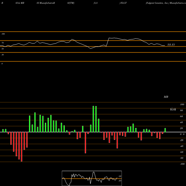
Task: Click the -40 label on MR axis
Action: pyautogui.click(x=182, y=146)
